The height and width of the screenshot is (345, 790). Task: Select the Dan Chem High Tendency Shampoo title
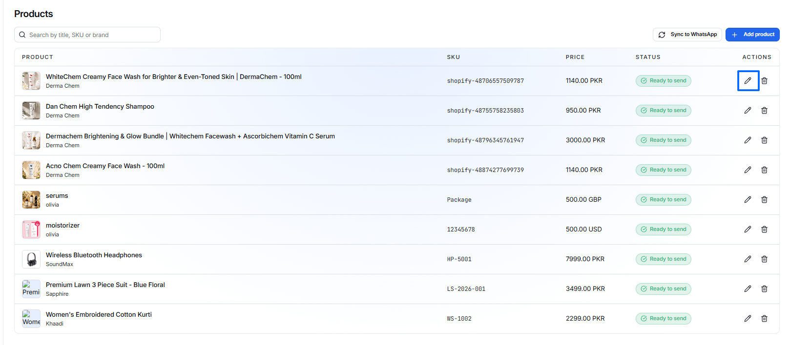(x=100, y=107)
